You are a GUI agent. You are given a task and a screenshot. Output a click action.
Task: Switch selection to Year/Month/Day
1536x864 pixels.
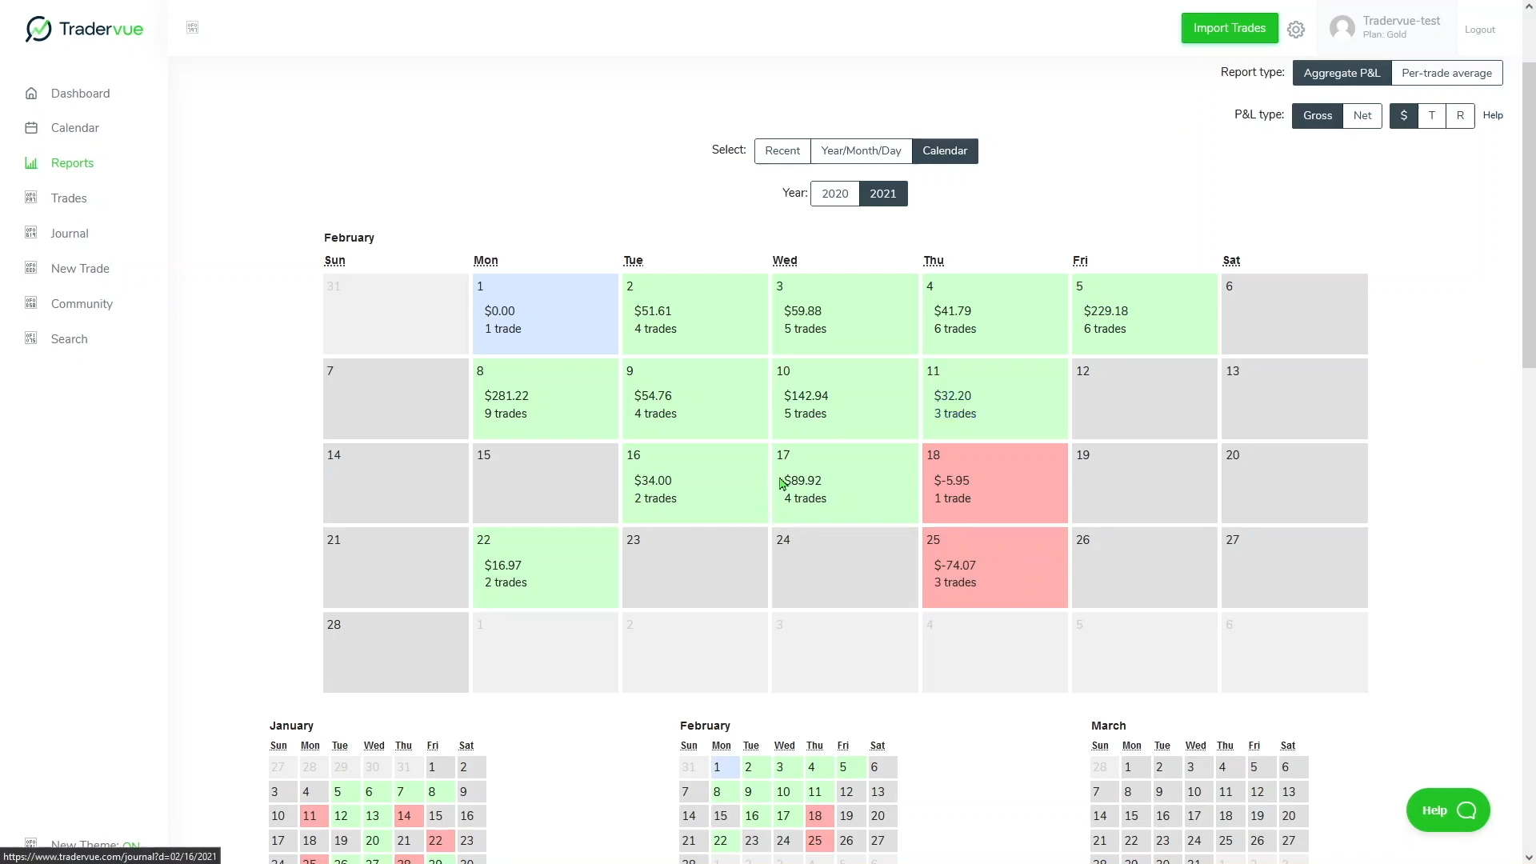point(861,151)
